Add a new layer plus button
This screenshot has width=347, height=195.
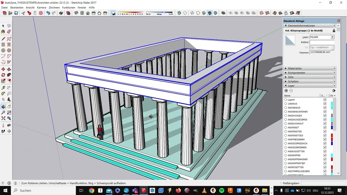[x=286, y=91]
